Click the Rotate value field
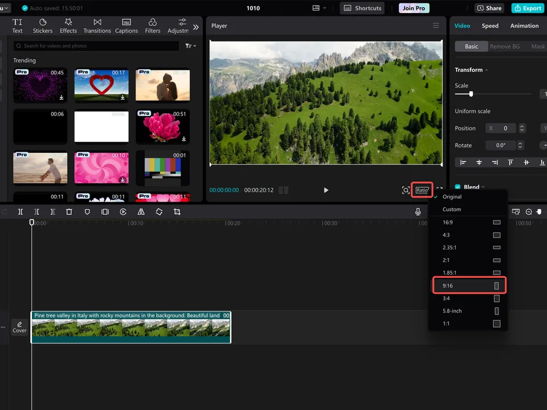The image size is (547, 410). [x=501, y=145]
